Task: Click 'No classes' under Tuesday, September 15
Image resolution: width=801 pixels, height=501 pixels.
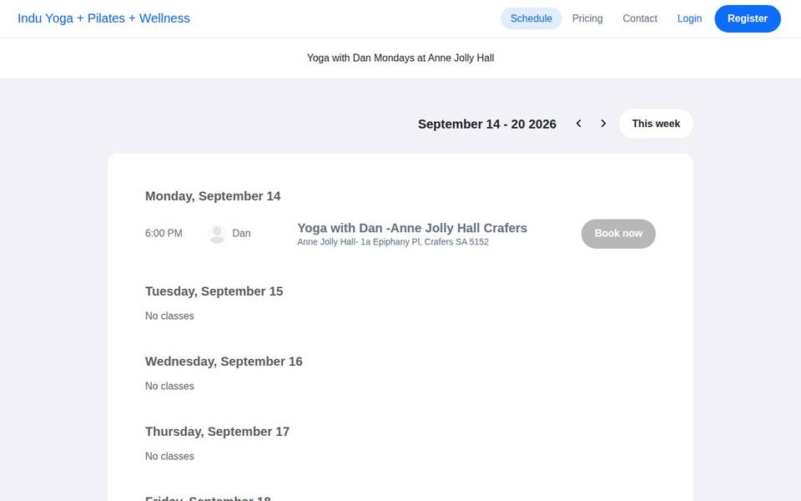Action: (x=169, y=316)
